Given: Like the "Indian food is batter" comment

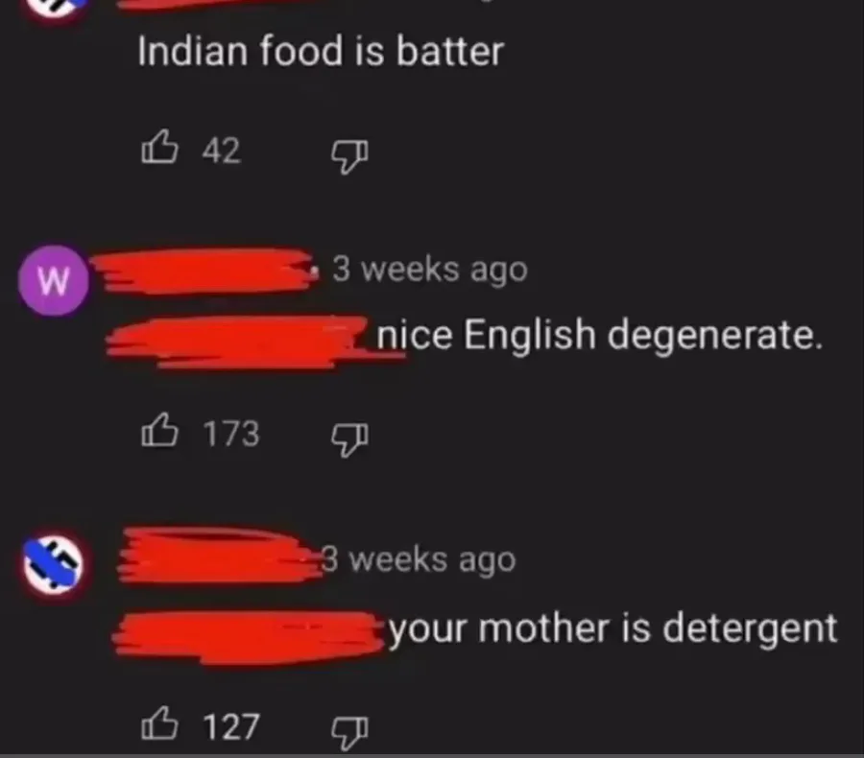Looking at the screenshot, I should click(x=159, y=147).
